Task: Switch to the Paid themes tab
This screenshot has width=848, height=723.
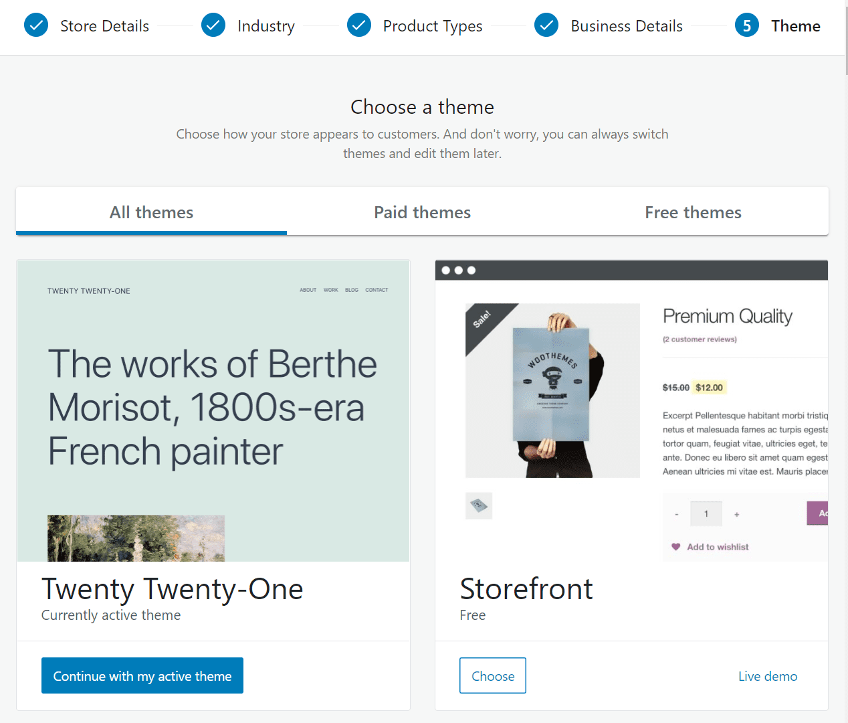Action: 422,212
